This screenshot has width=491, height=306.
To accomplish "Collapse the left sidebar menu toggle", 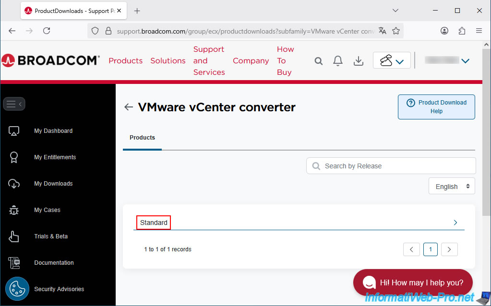I will [14, 104].
